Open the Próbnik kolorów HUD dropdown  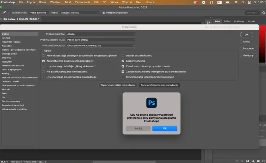(x=101, y=40)
